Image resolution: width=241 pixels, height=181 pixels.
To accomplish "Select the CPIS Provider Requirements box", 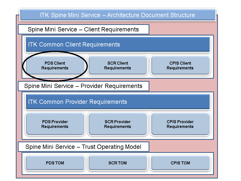I will [180, 124].
